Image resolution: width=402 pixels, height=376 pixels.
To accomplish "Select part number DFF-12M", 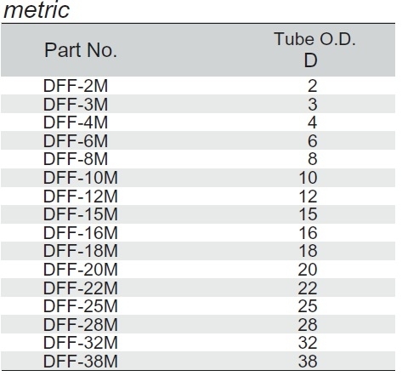I will [81, 196].
